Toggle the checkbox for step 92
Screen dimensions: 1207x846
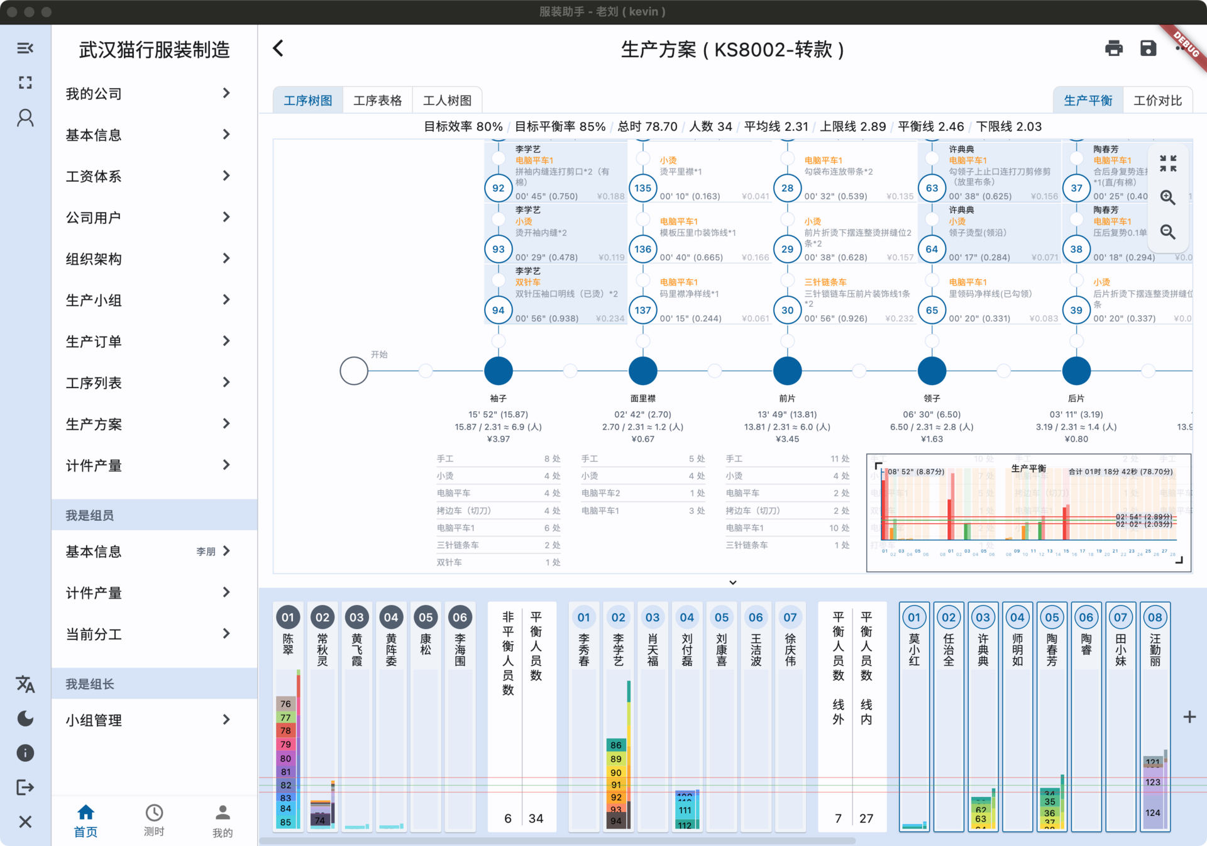tap(499, 158)
